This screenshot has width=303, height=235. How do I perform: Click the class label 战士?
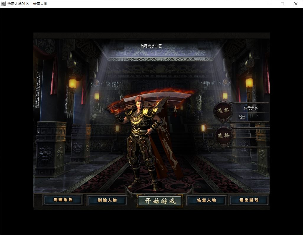pyautogui.click(x=242, y=117)
